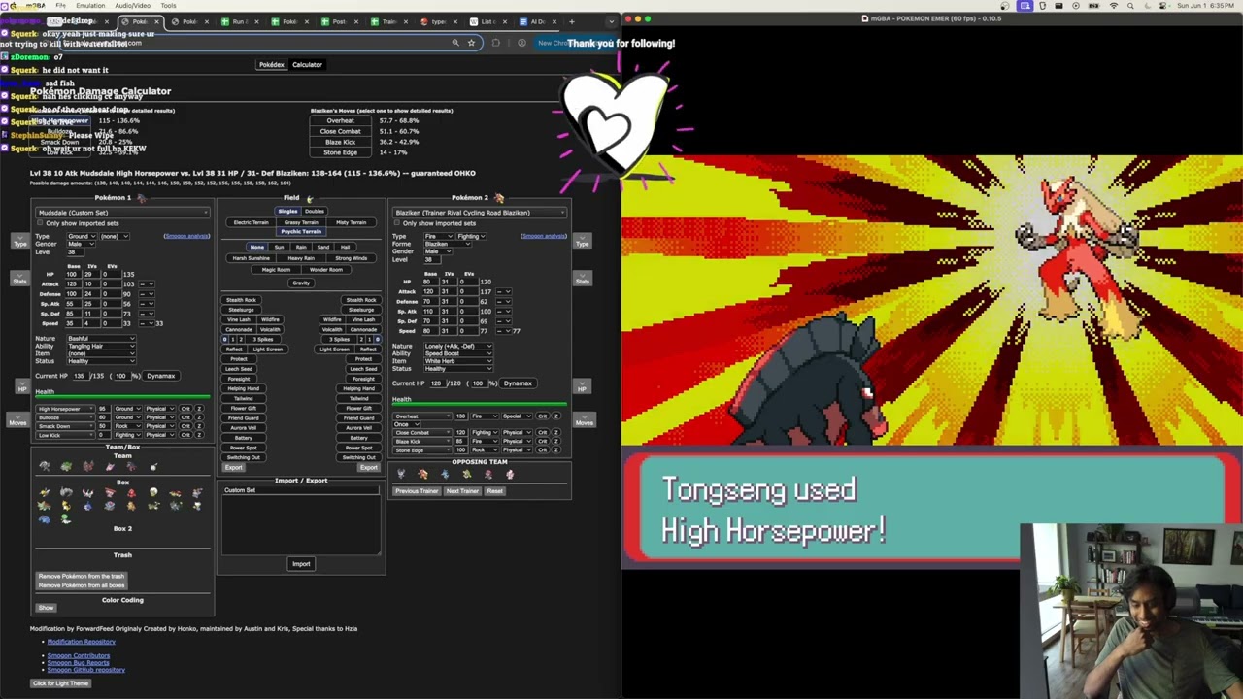Open the right-side HP jump tab

pos(583,387)
